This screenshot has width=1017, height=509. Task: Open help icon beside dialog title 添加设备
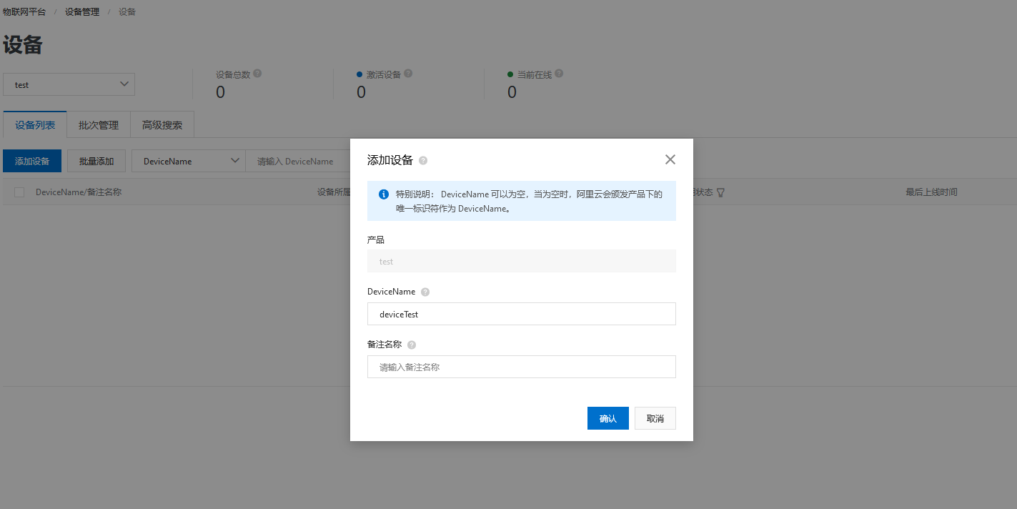(x=422, y=160)
